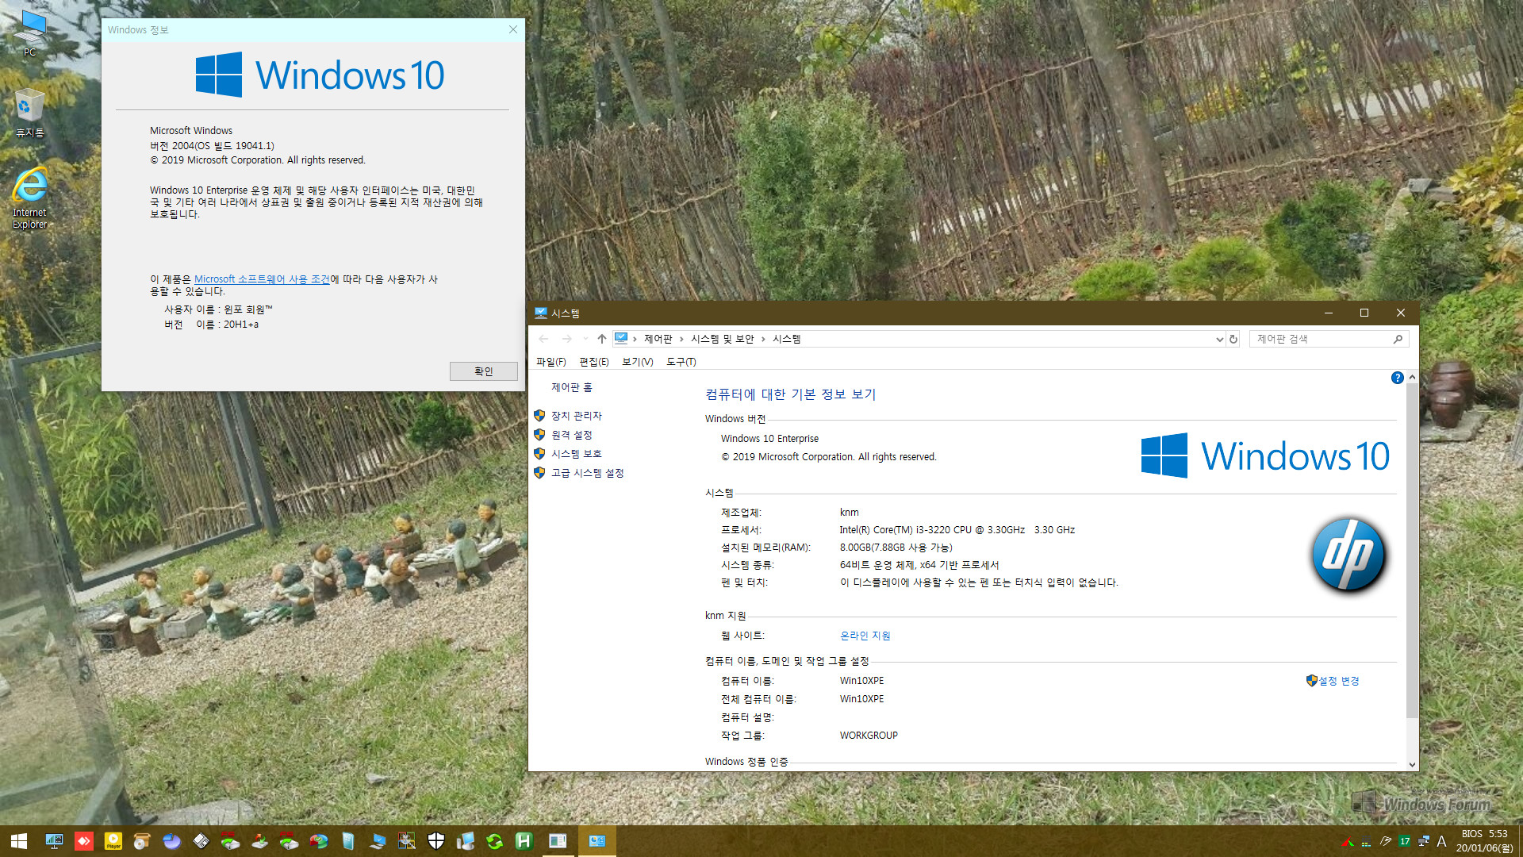Open the blue pie disk taskbar icon
Viewport: 1523px width, 857px height.
click(172, 841)
